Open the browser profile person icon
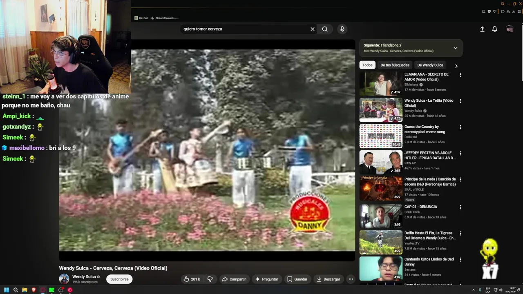 (x=508, y=11)
